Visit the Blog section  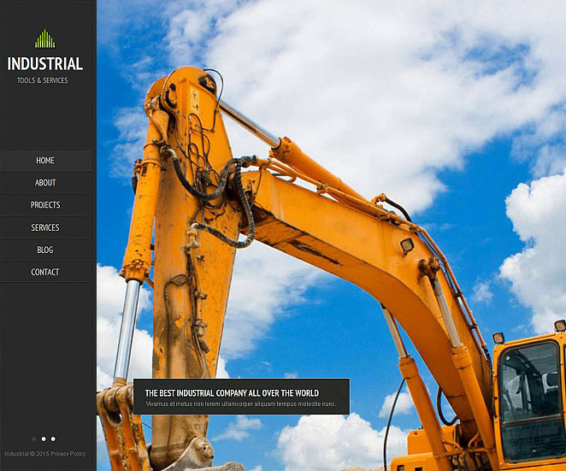pyautogui.click(x=45, y=250)
